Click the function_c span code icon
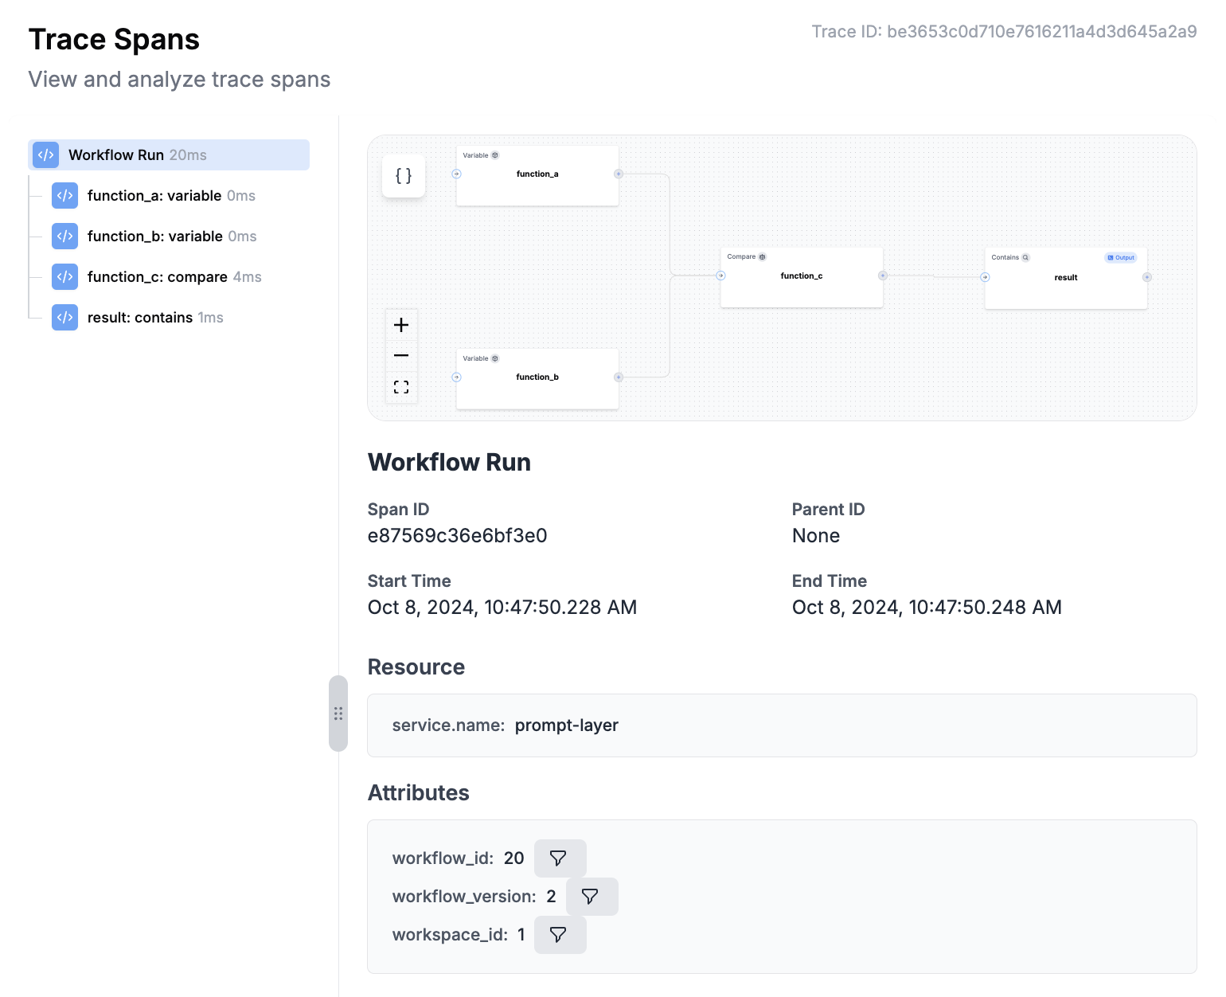The image size is (1226, 997). (x=65, y=276)
